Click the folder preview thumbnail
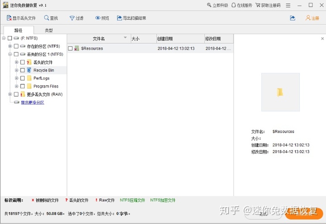 pos(280,92)
